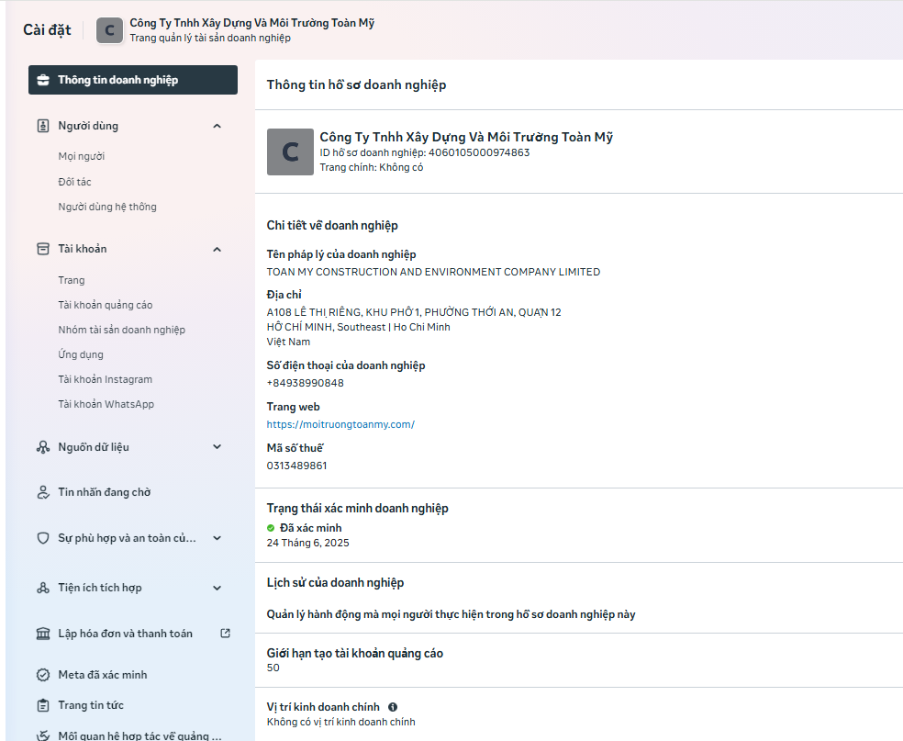This screenshot has width=903, height=741.
Task: Click the shield icon for Sự phù hợp và an toàn
Action: pyautogui.click(x=43, y=538)
